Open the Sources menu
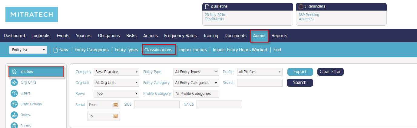Viewport: 417px width, 128px height. point(84,36)
